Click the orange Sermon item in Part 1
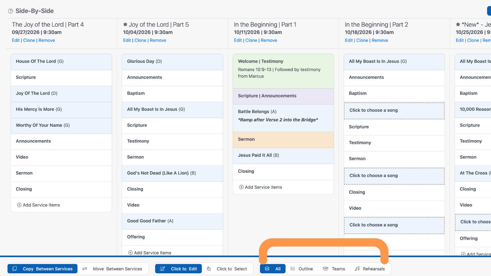The height and width of the screenshot is (276, 491). (283, 140)
